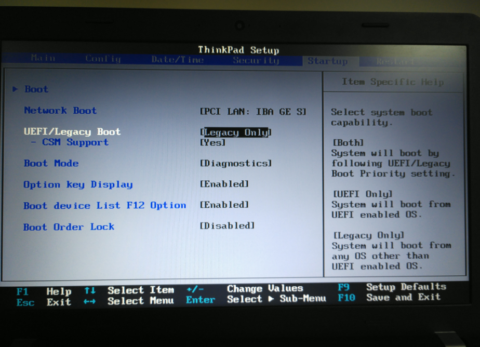This screenshot has width=480, height=347.
Task: Click the up-down arrows Select Item icon
Action: click(x=90, y=290)
